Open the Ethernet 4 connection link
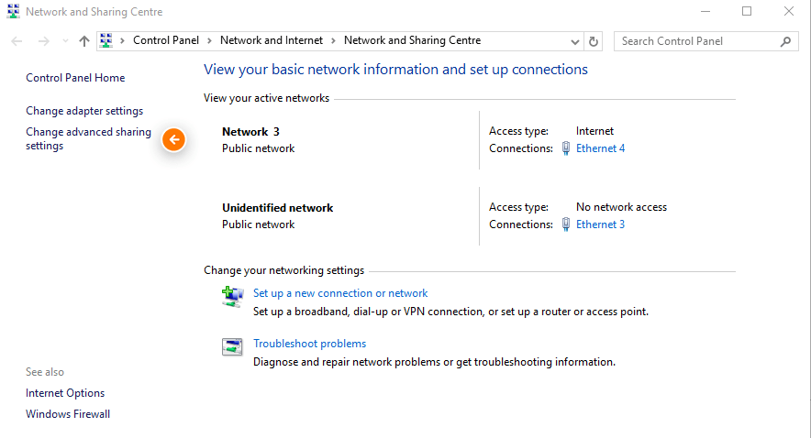 click(600, 148)
